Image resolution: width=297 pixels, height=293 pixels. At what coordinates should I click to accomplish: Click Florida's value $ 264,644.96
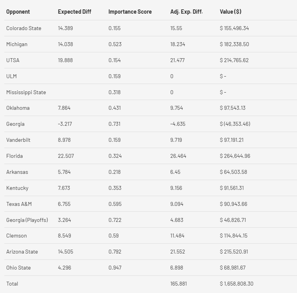(235, 156)
